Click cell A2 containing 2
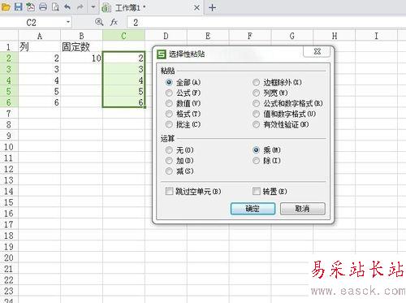This screenshot has height=303, width=406. coord(40,58)
